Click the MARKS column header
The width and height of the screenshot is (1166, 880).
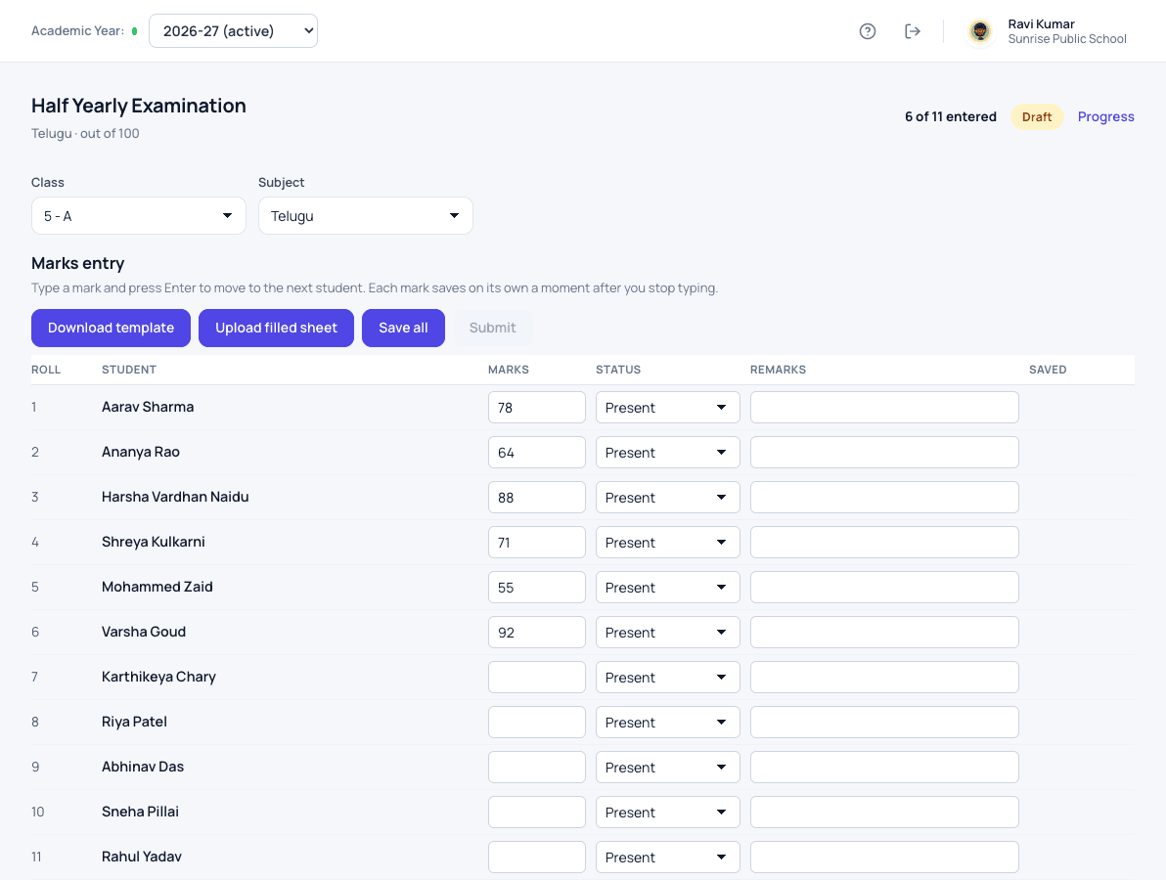[x=509, y=370]
